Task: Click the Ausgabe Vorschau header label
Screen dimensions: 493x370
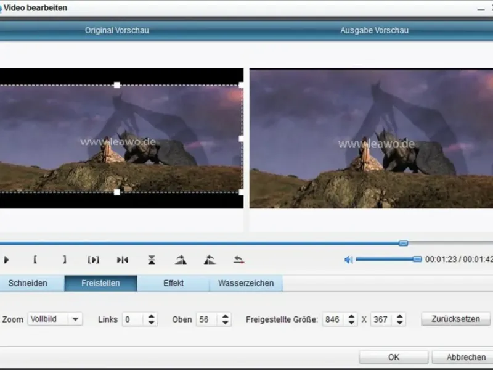Action: [x=375, y=30]
